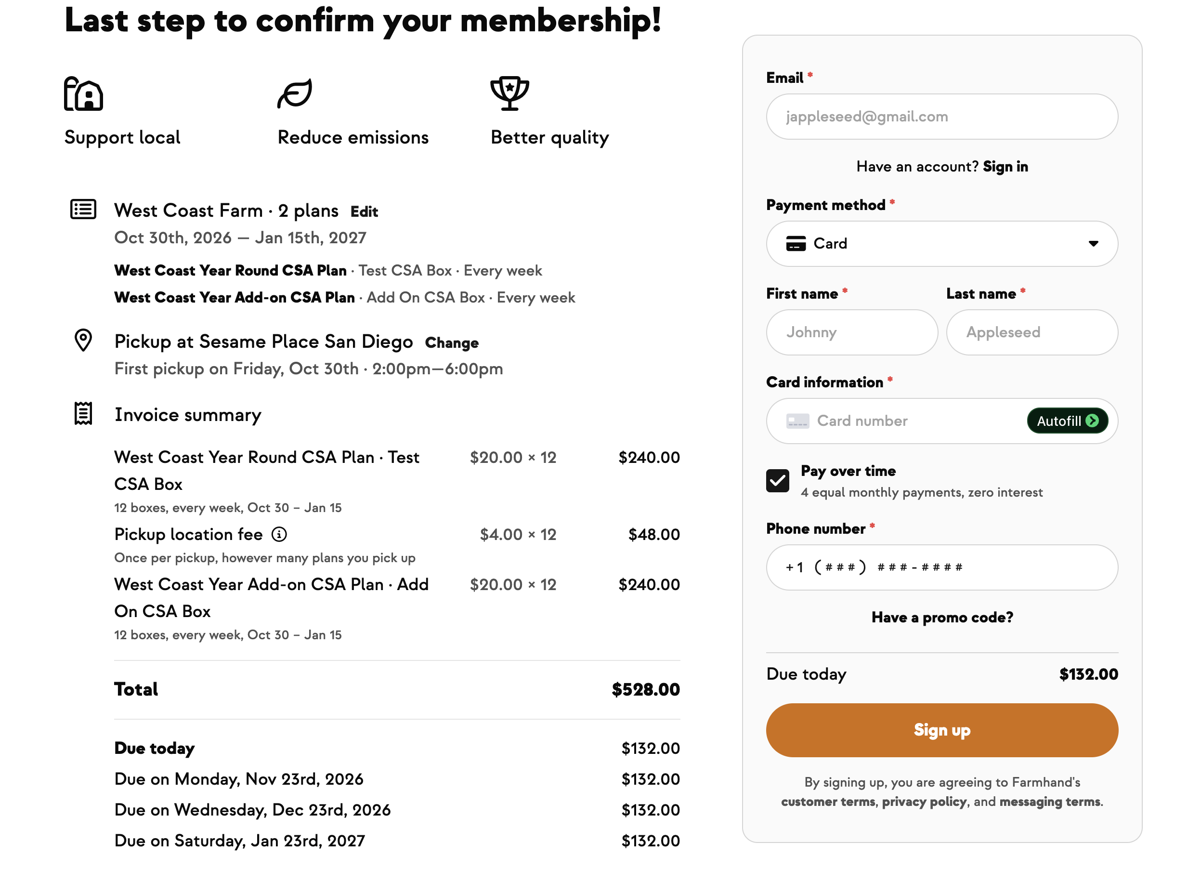
Task: Click the dropdown arrow in Payment method
Action: [x=1094, y=244]
